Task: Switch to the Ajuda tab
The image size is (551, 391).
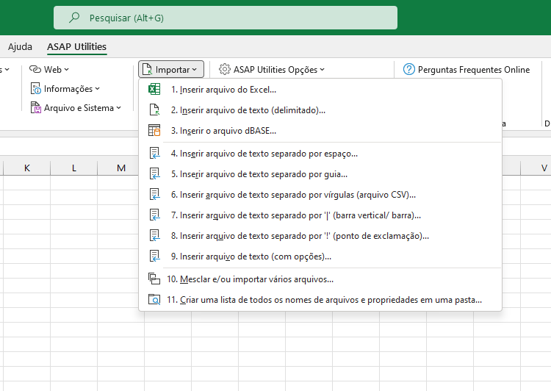Action: (20, 47)
